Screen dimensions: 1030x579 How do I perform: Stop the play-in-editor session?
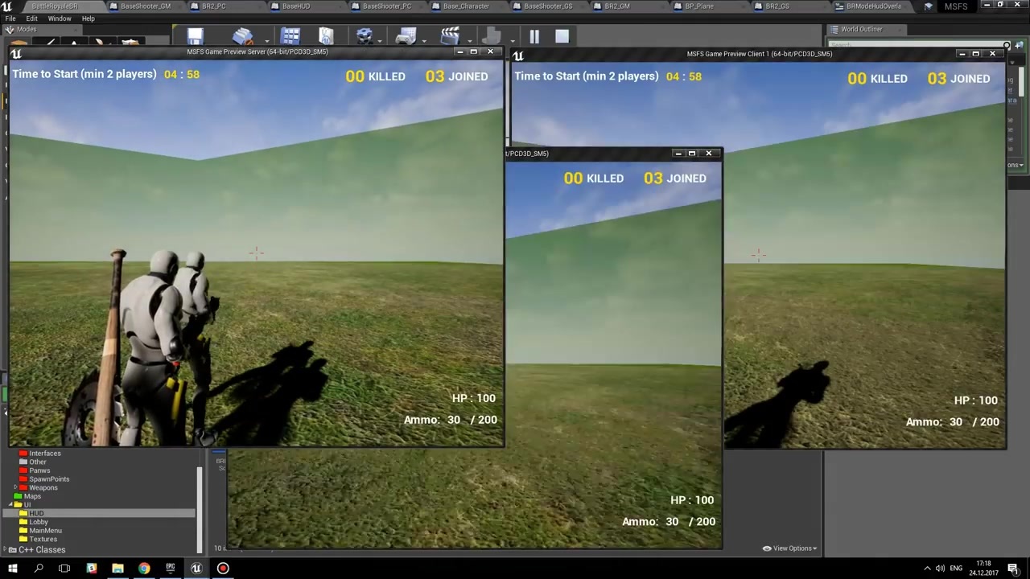(x=562, y=36)
